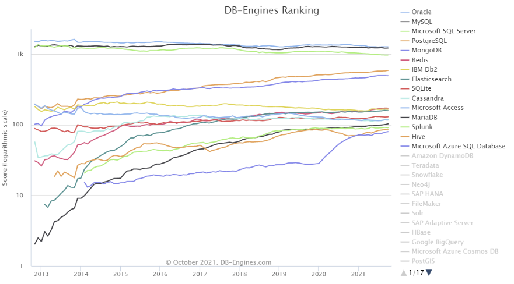
Task: Show the Neo4j series
Action: tap(415, 184)
